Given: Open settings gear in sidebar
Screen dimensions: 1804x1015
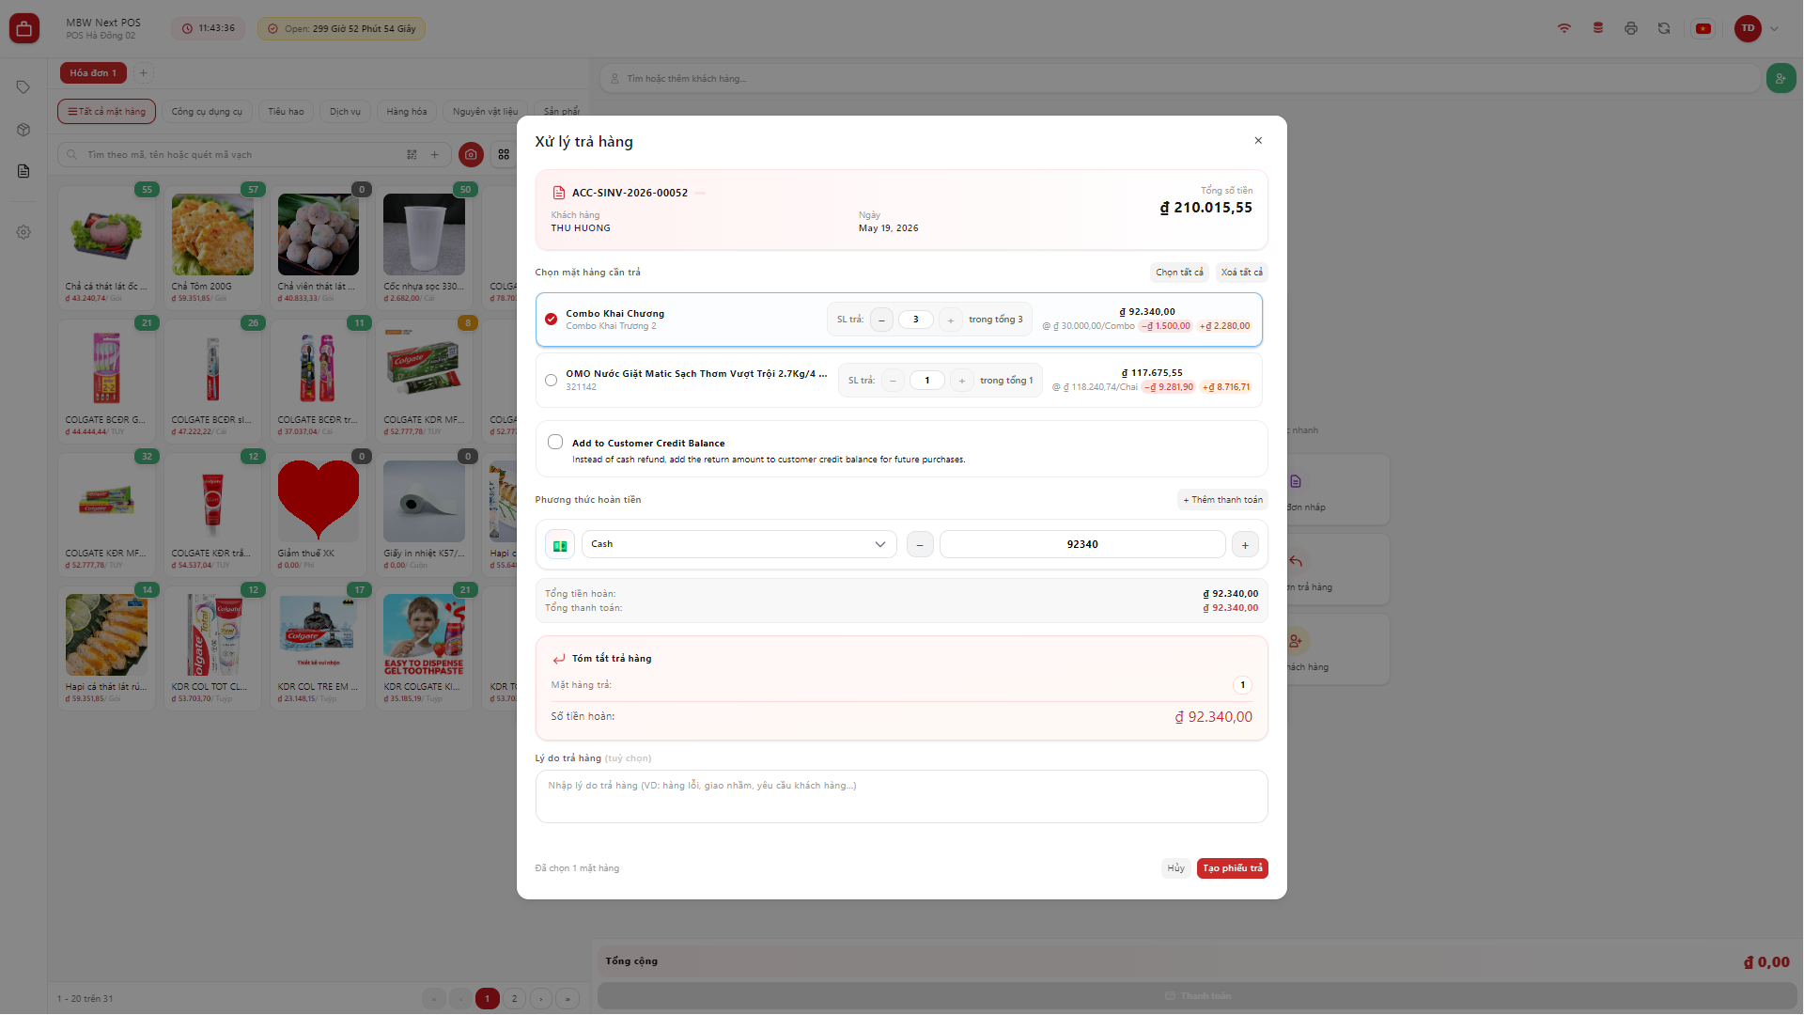Looking at the screenshot, I should pos(23,232).
